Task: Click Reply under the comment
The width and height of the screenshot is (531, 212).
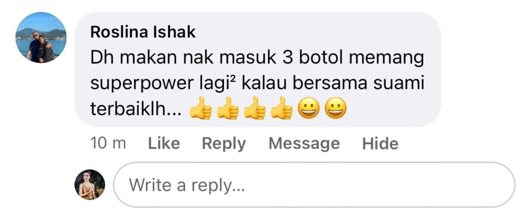Action: click(x=224, y=144)
